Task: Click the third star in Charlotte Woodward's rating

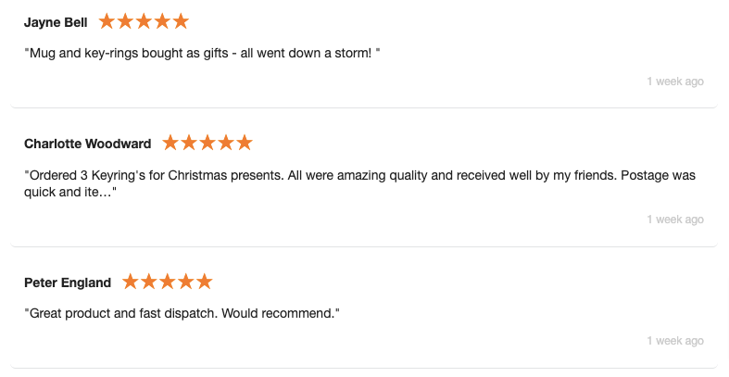Action: tap(207, 143)
